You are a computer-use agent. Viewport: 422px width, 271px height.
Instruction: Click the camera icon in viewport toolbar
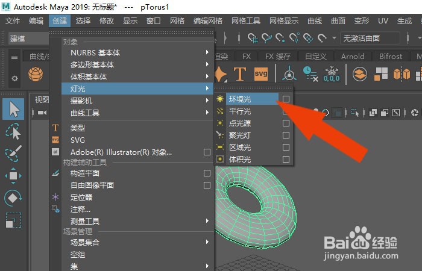point(42,113)
